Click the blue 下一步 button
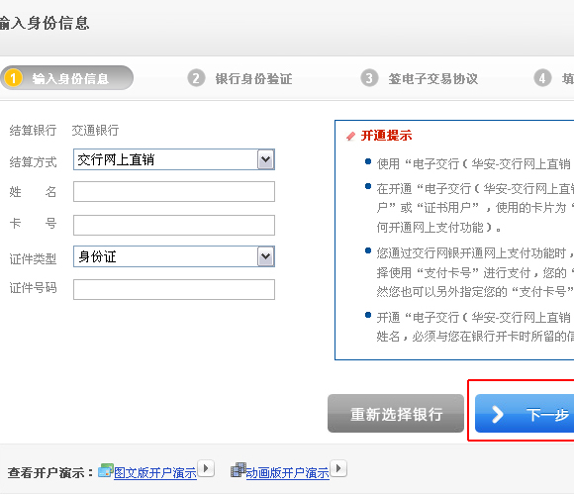Image resolution: width=574 pixels, height=495 pixels. pyautogui.click(x=525, y=414)
